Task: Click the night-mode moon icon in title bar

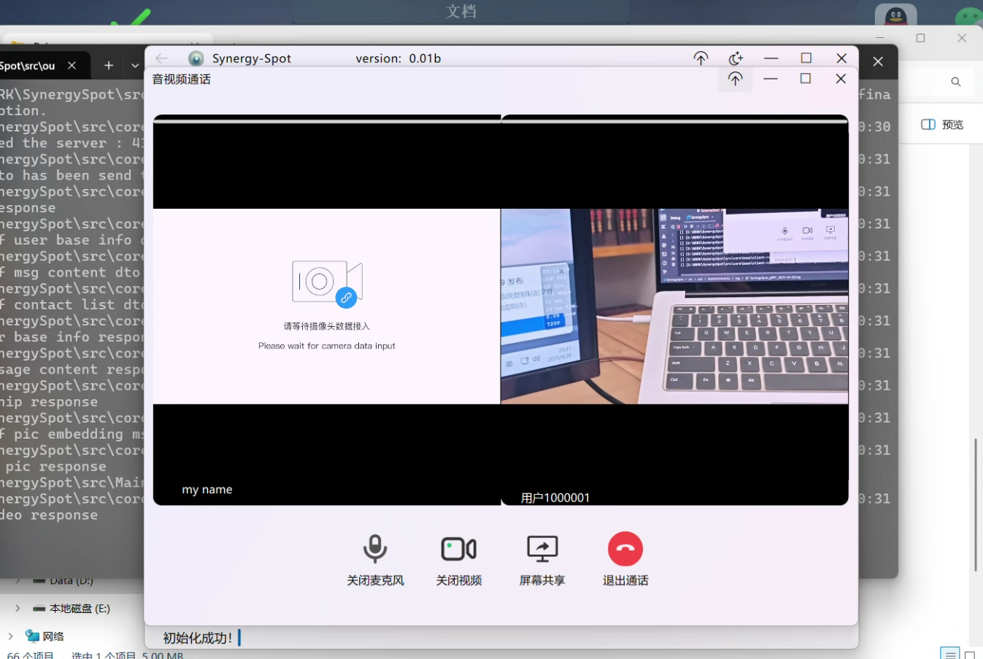Action: [x=736, y=58]
